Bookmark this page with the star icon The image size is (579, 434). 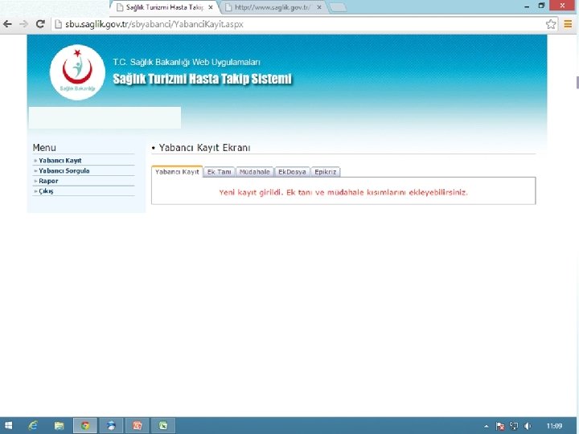(x=551, y=24)
